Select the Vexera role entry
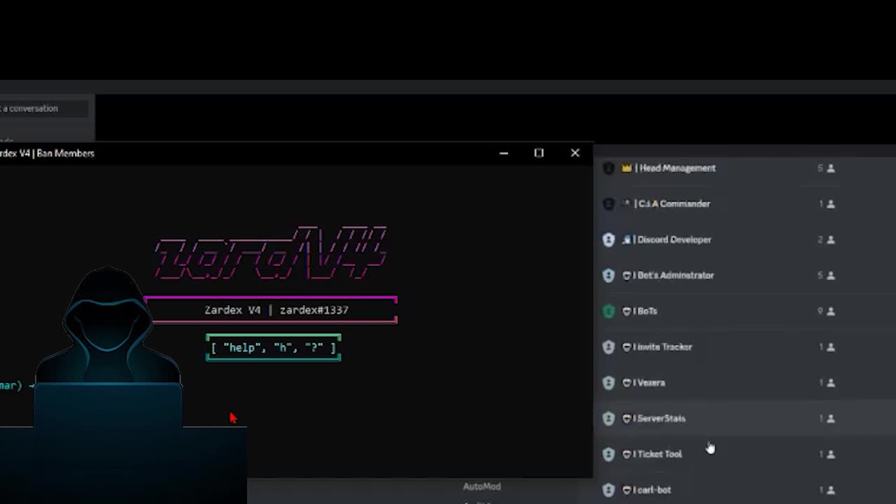 pos(649,383)
